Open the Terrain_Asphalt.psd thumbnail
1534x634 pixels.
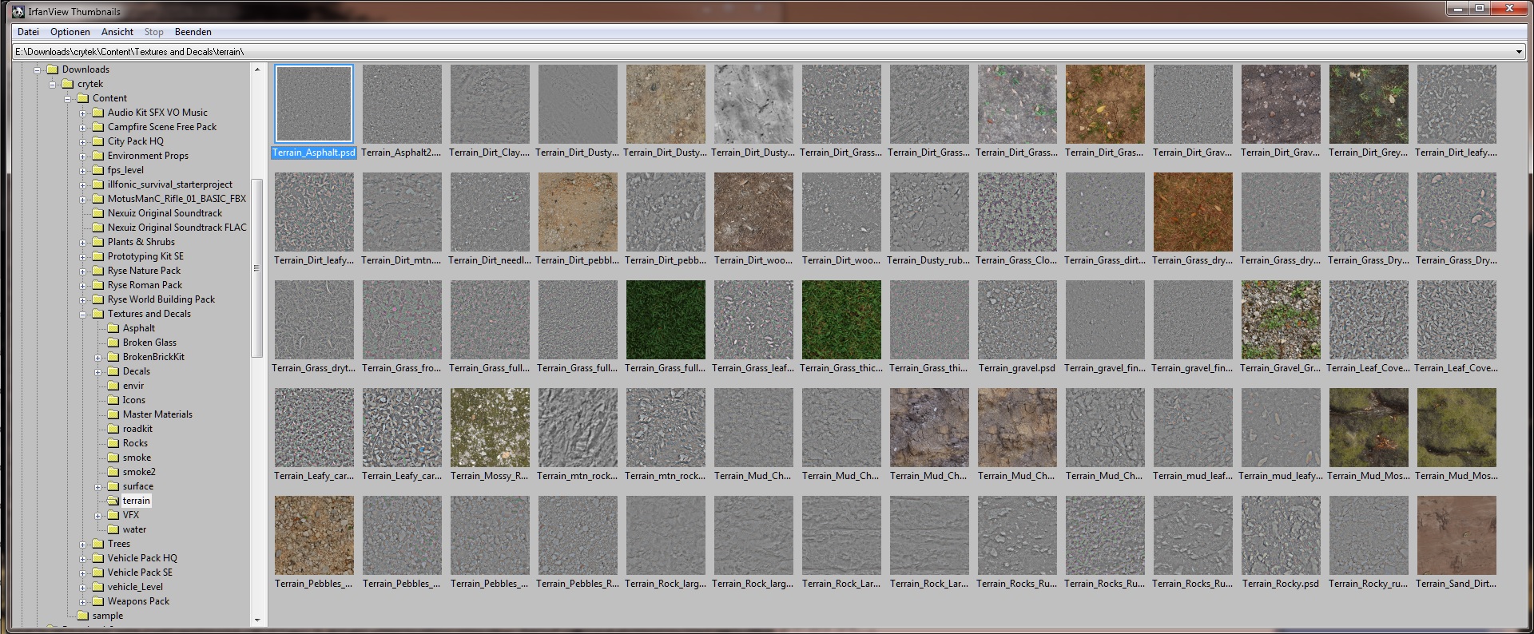pyautogui.click(x=313, y=104)
